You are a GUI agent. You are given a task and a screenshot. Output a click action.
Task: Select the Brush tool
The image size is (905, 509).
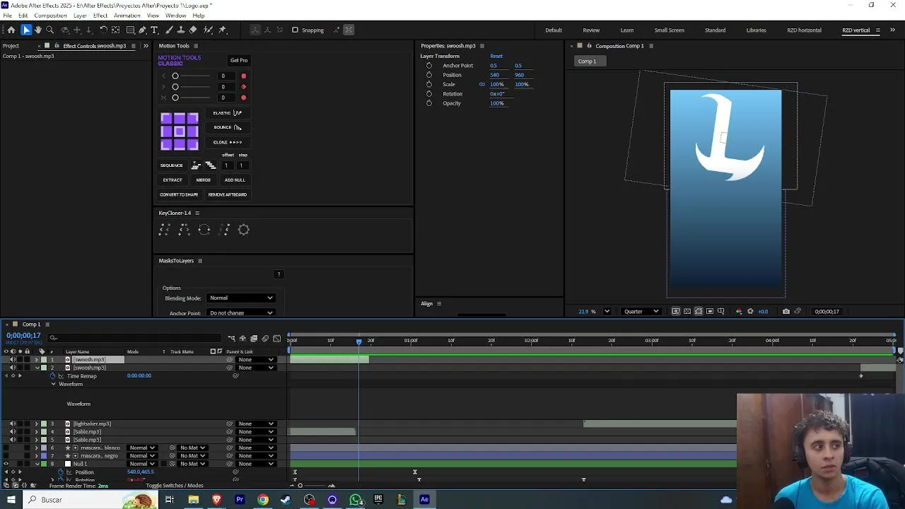coord(169,30)
